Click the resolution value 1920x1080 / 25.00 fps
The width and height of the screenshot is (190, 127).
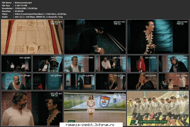(x=26, y=8)
